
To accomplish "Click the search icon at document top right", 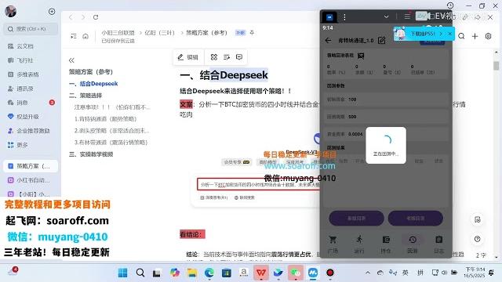I will [x=461, y=36].
